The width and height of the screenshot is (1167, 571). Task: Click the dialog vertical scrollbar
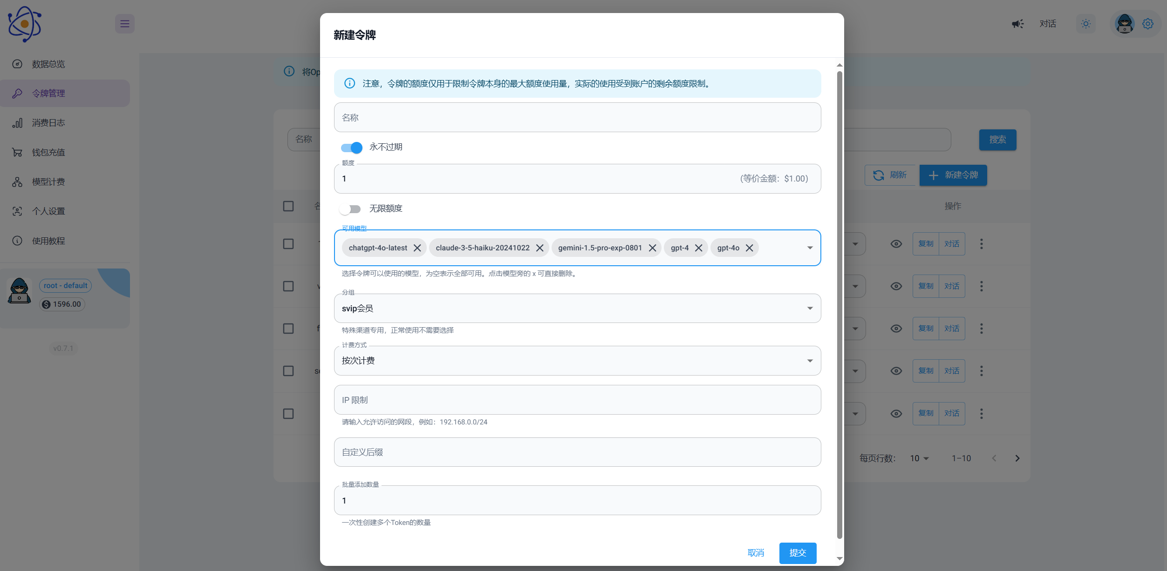pos(839,305)
